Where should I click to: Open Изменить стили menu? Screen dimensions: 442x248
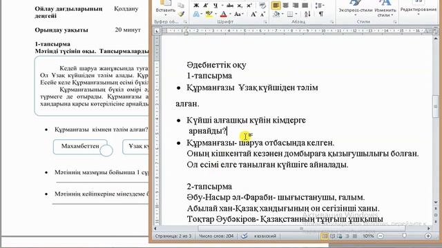coord(385,8)
